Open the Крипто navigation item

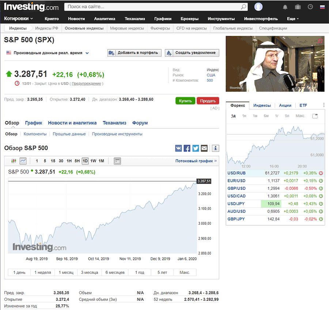[52, 19]
